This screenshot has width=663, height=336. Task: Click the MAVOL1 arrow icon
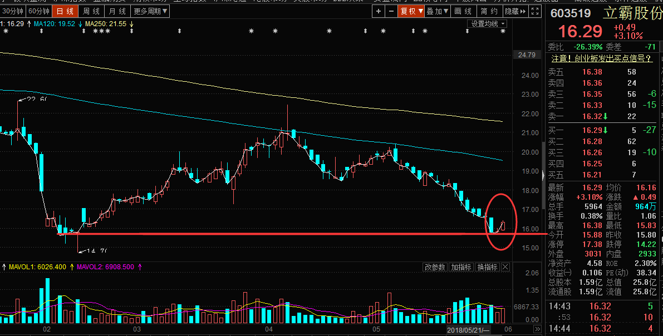point(72,267)
